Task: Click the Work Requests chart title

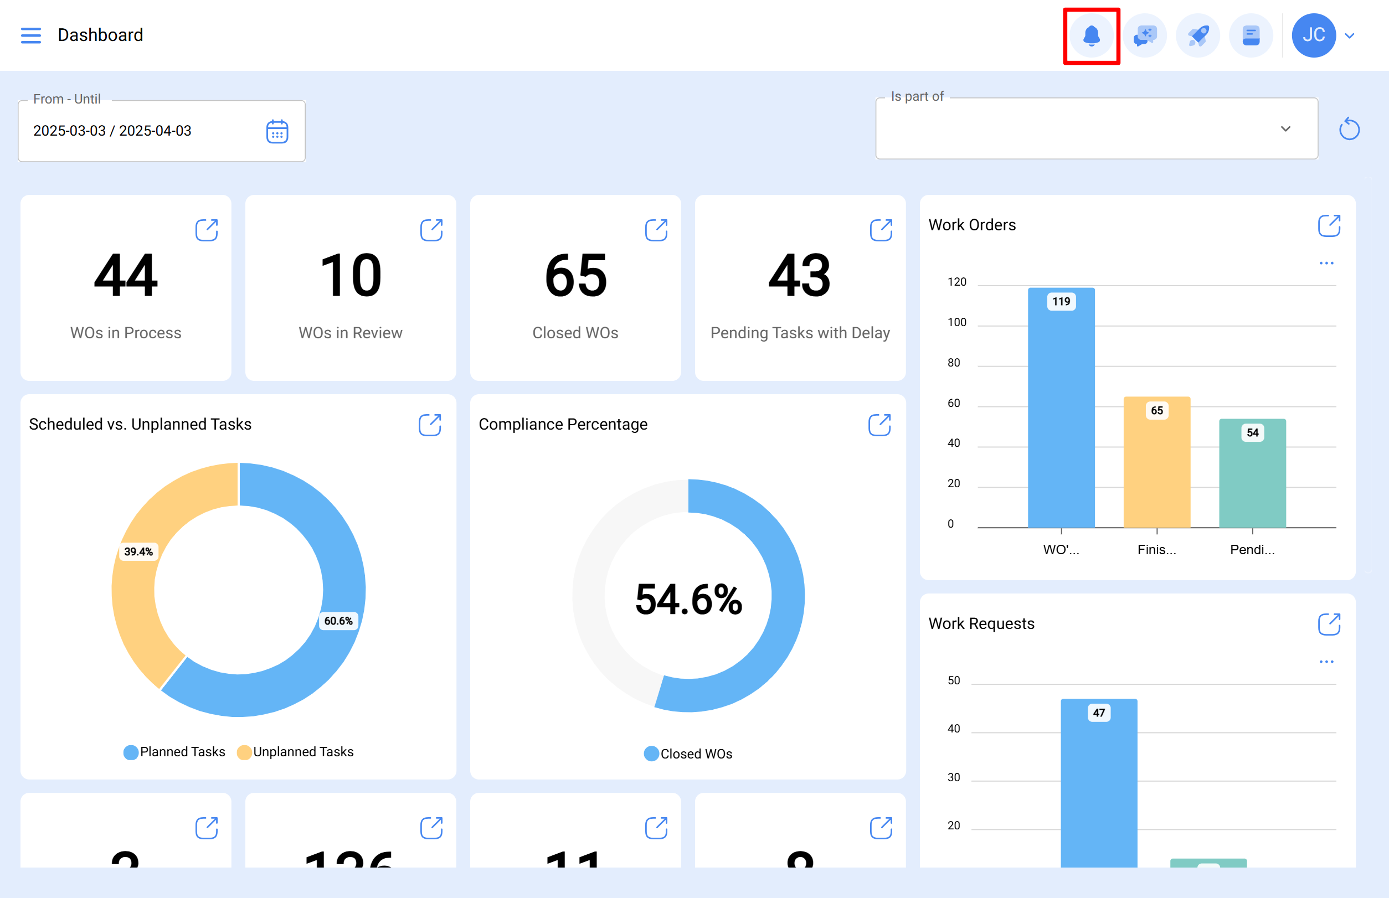Action: point(981,624)
